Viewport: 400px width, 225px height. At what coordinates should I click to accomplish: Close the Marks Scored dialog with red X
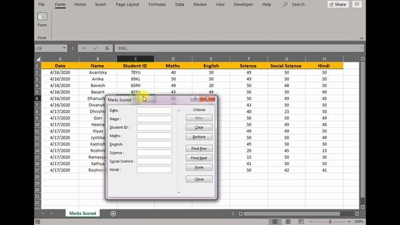(x=207, y=99)
